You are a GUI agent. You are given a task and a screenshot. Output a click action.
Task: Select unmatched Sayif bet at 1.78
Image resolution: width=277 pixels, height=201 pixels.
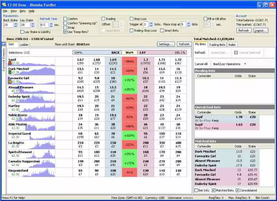point(227,119)
